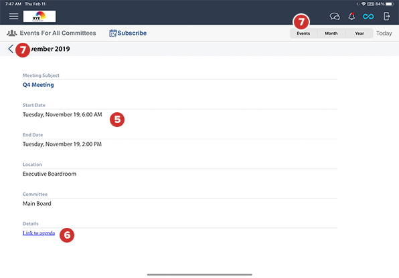This screenshot has width=399, height=278.
Task: Click the blue infinity sync icon
Action: pyautogui.click(x=368, y=17)
